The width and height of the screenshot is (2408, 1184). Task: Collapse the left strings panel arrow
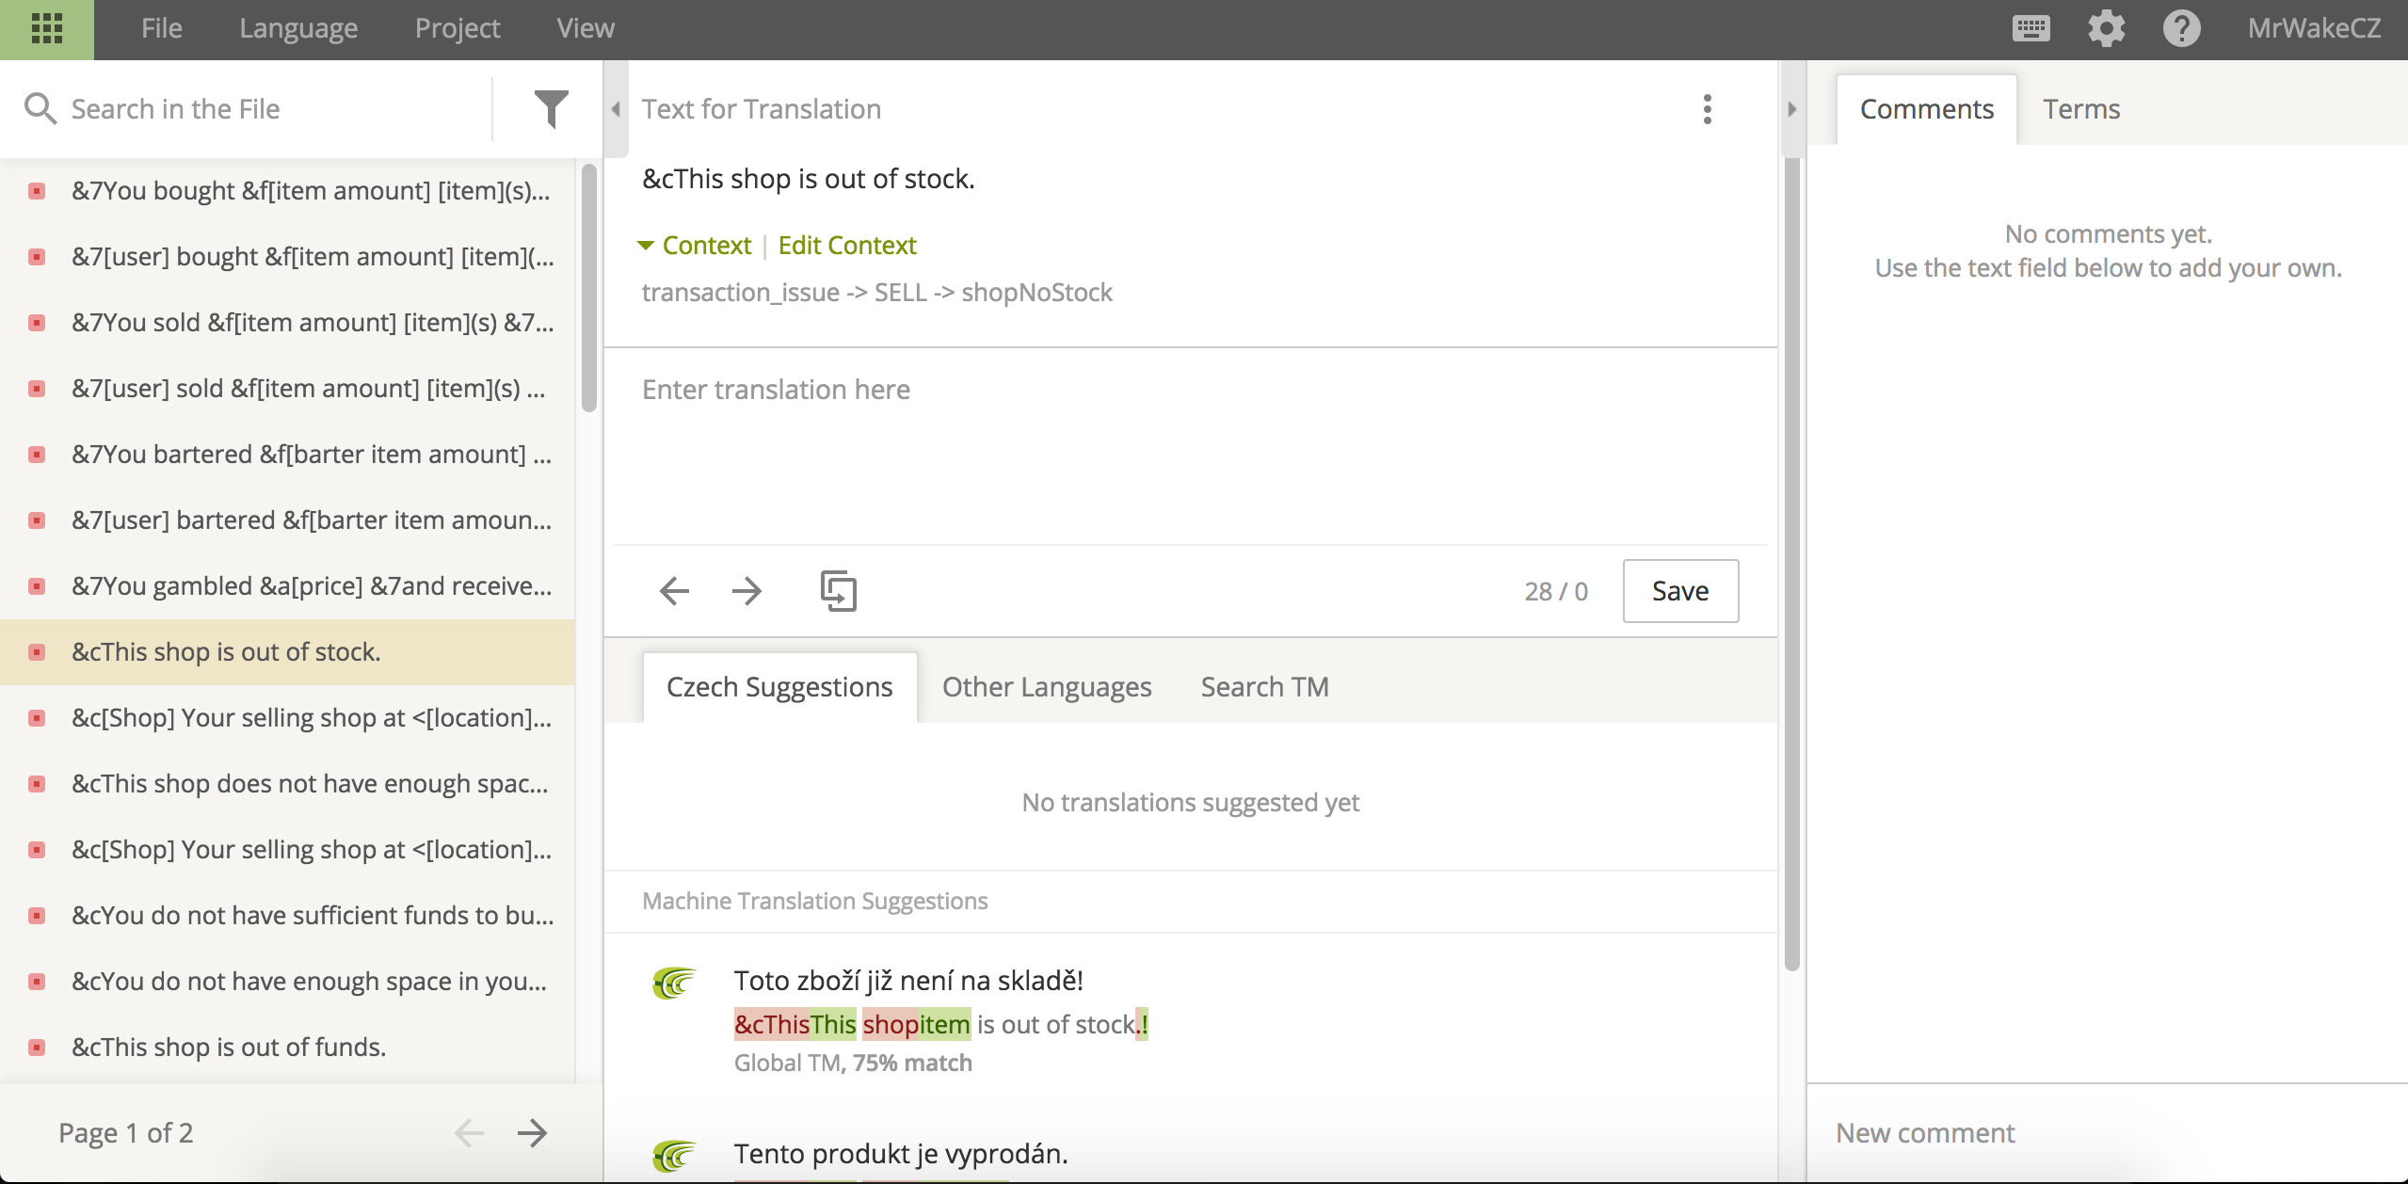coord(616,109)
